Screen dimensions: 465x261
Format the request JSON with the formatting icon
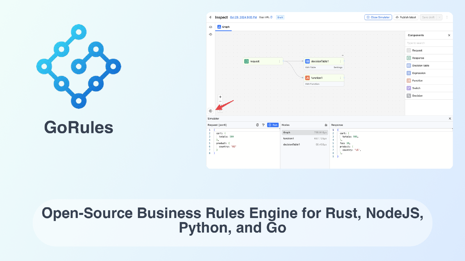click(263, 125)
